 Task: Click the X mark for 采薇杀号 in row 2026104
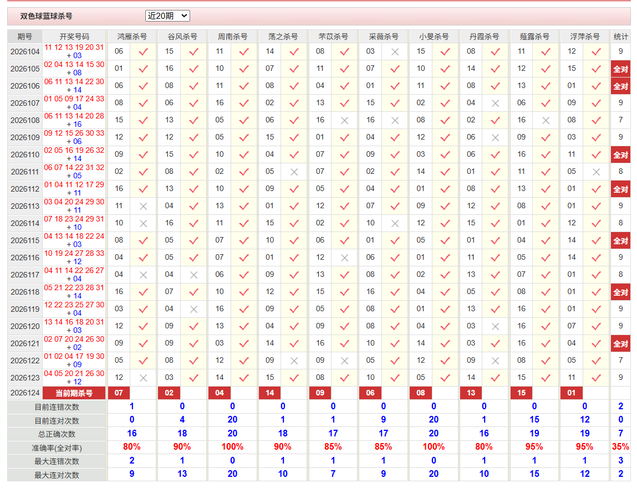click(395, 52)
